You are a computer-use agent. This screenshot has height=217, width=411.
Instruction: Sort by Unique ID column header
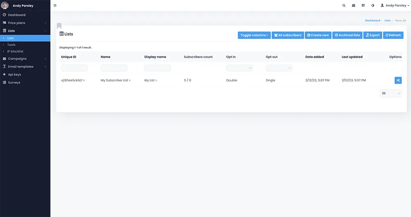[x=69, y=57]
